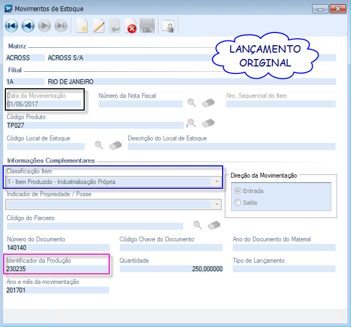Screen dimensions: 351x327
Task: Click Ano do Documento do Material field
Action: (x=284, y=247)
